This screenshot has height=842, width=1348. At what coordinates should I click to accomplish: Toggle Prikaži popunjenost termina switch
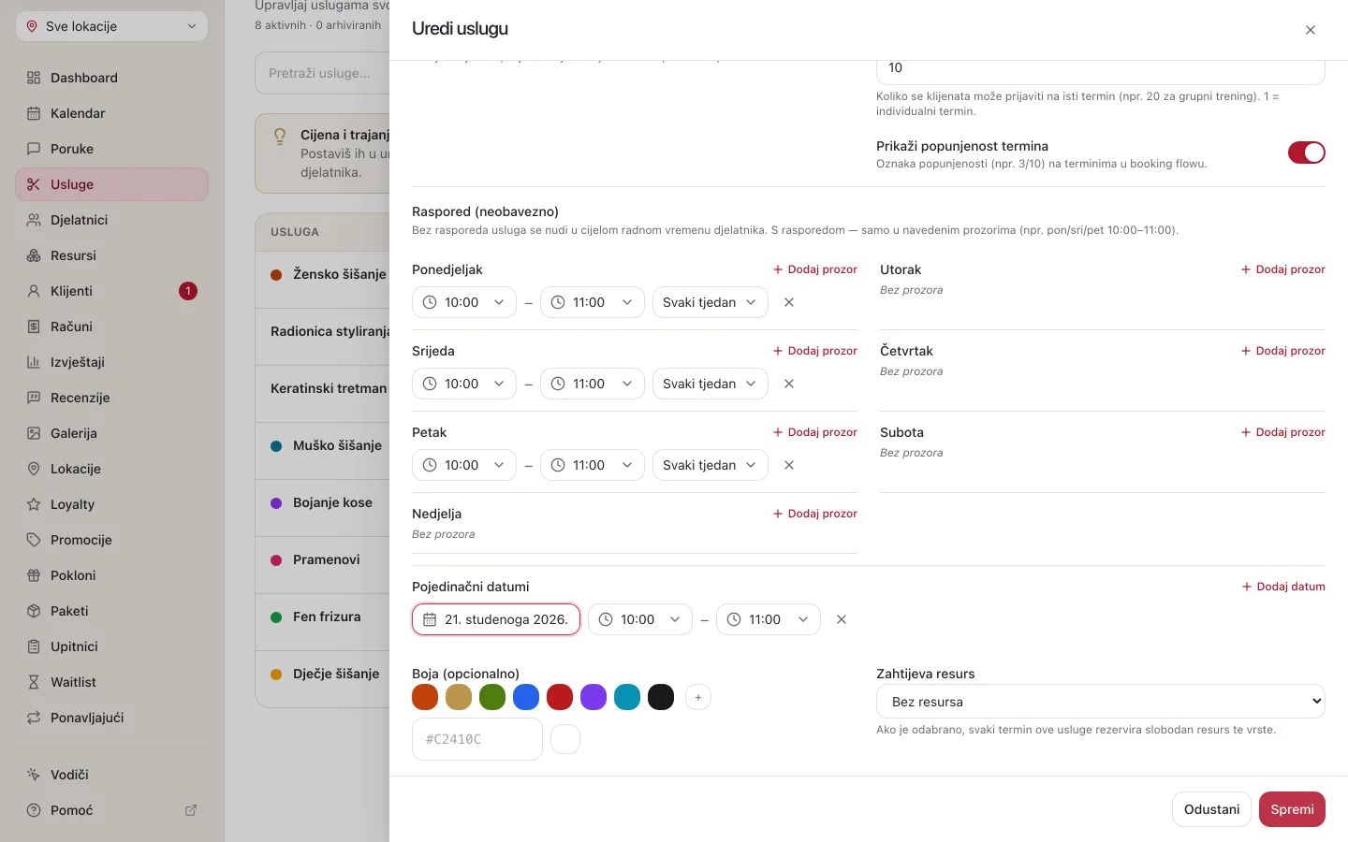(x=1307, y=152)
